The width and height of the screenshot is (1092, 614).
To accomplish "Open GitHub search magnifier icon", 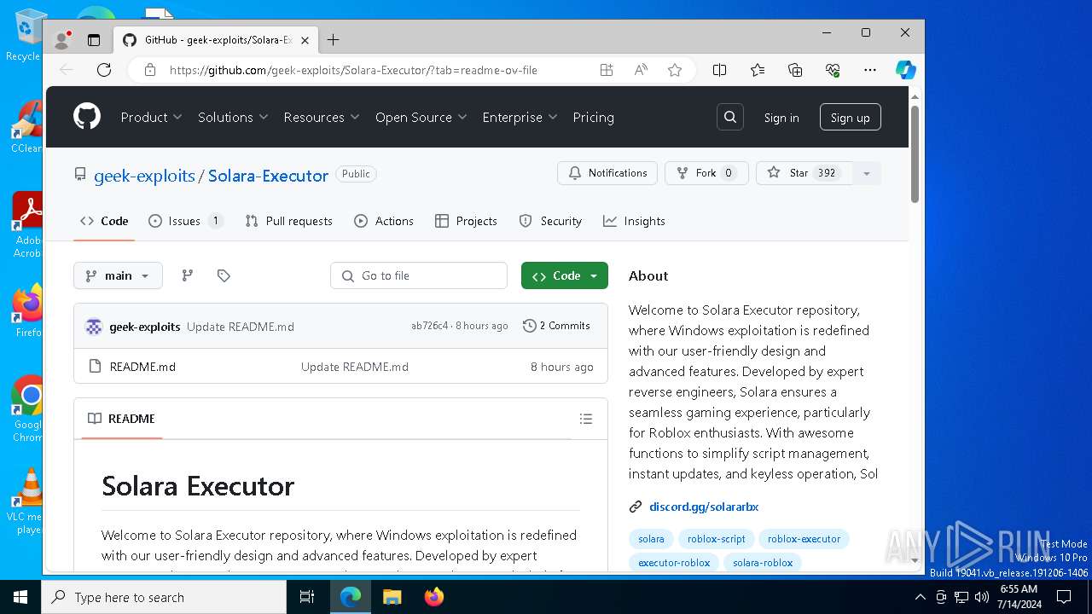I will [730, 118].
